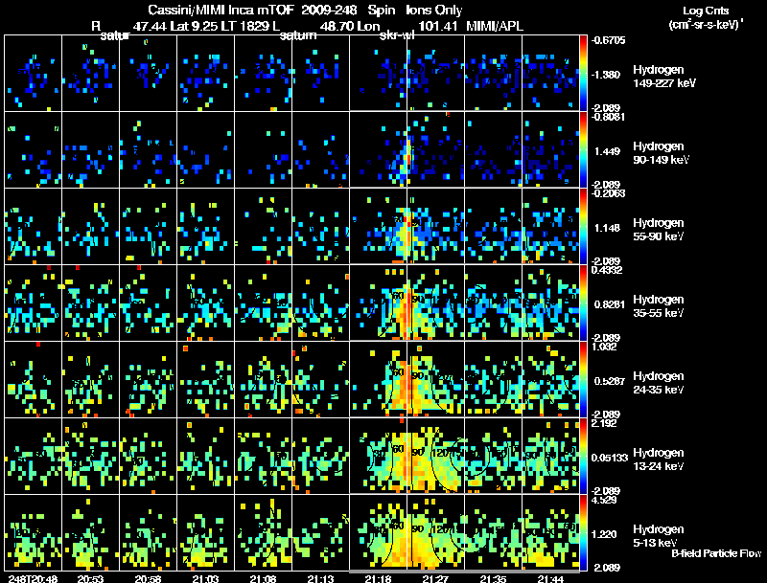The height and width of the screenshot is (583, 767).
Task: Click the Hydrogen 149-227 keV row label
Action: [664, 77]
